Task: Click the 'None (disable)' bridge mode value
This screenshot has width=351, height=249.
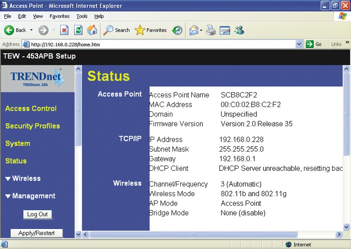Action: pyautogui.click(x=243, y=213)
